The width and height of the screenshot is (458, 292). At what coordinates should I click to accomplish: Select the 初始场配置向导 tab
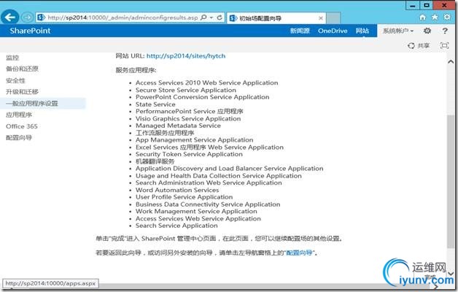click(276, 18)
